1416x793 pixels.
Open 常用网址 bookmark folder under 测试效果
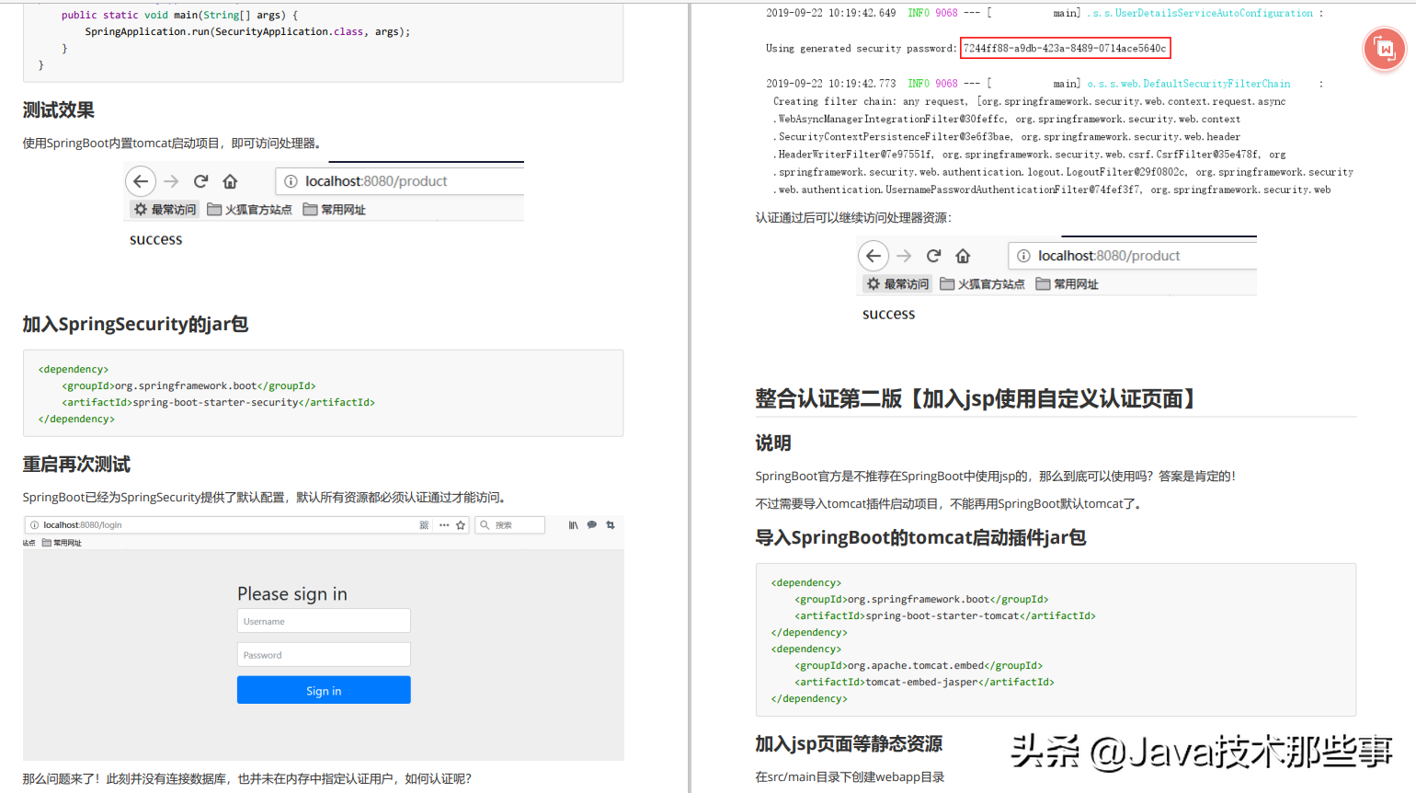(334, 210)
